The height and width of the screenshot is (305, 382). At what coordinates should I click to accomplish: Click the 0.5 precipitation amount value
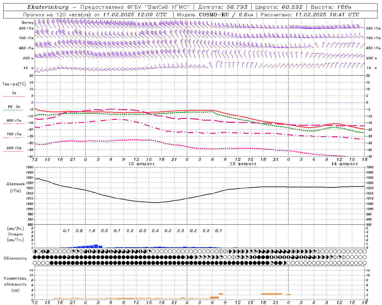click(104, 231)
